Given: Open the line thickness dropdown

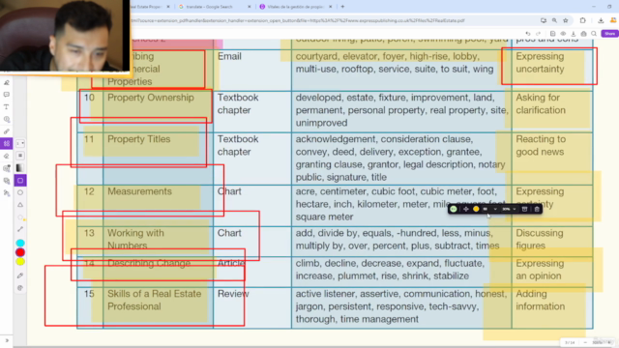Looking at the screenshot, I should pos(20,144).
